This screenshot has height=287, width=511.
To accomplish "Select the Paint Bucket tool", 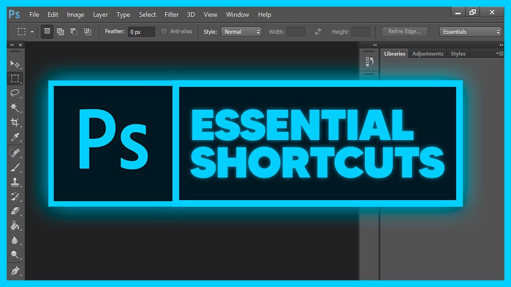I will (x=15, y=226).
